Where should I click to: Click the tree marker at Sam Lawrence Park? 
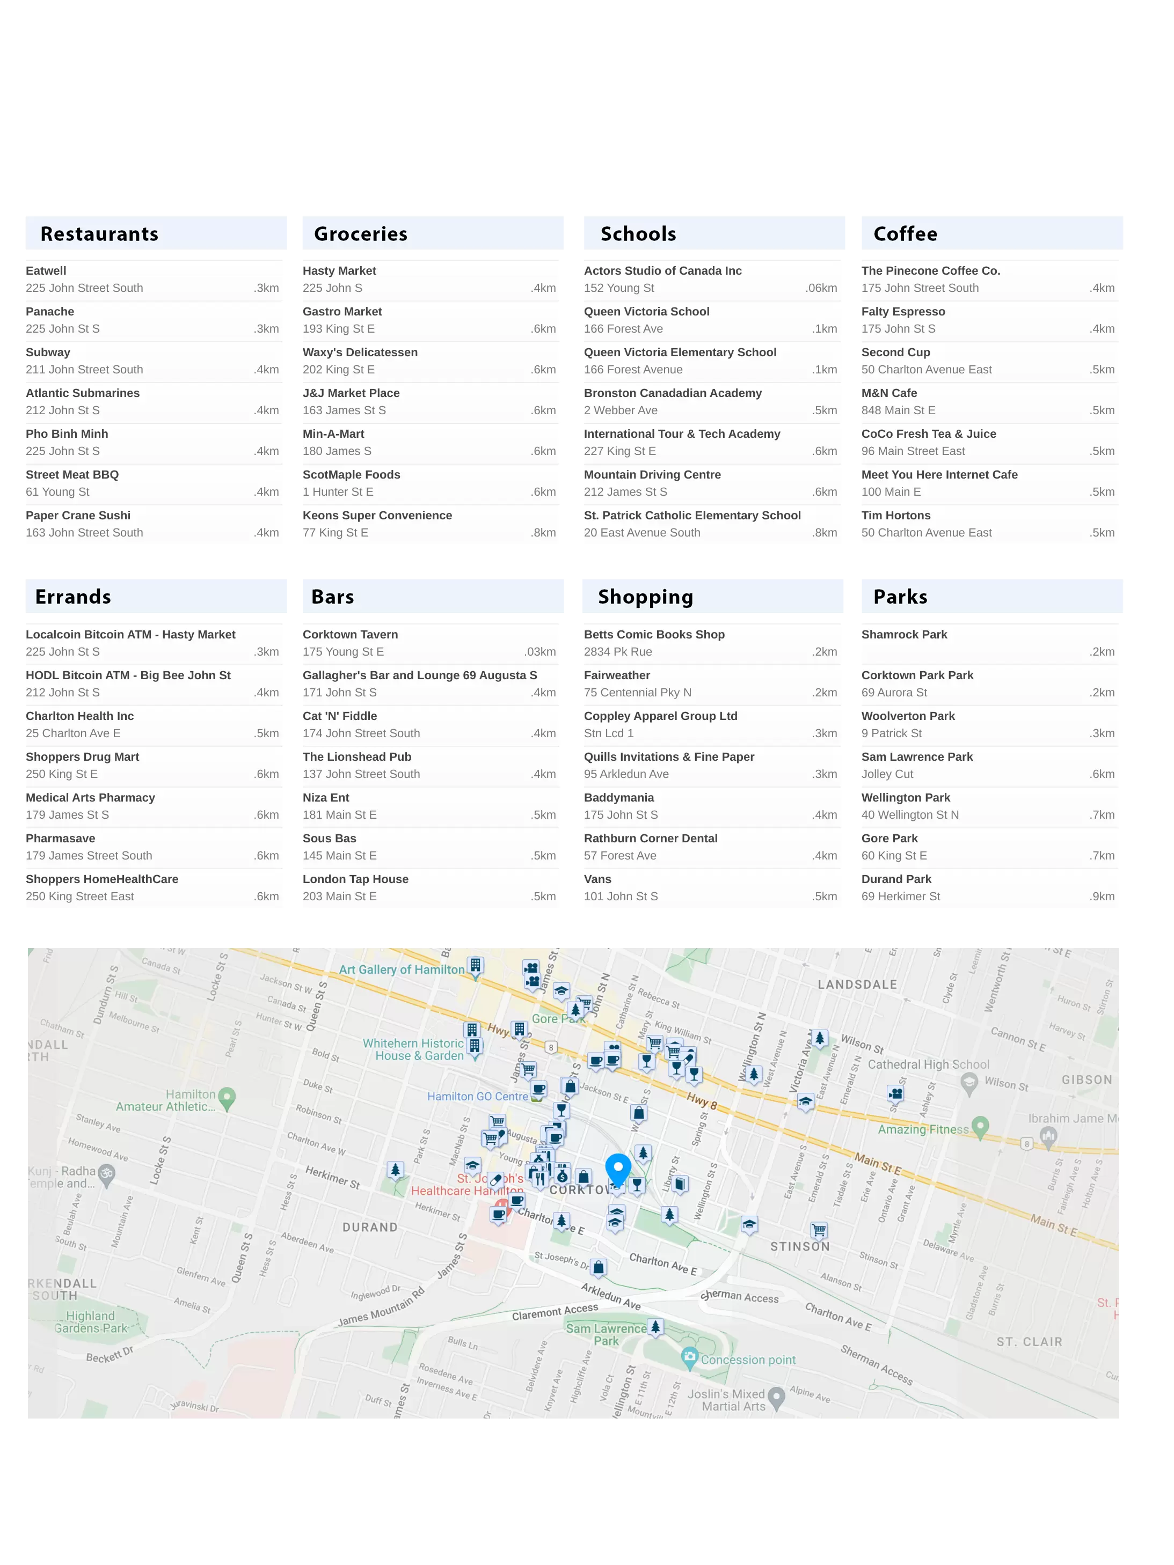(x=655, y=1327)
